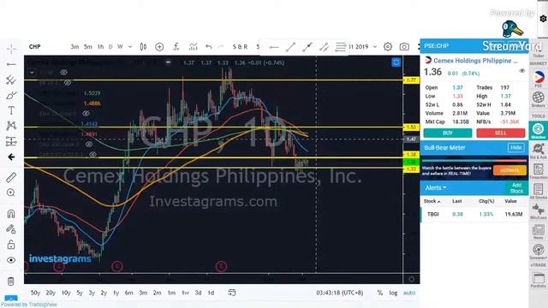Select the W weekly timeframe
Viewport: 548px width, 308px height.
pyautogui.click(x=120, y=46)
